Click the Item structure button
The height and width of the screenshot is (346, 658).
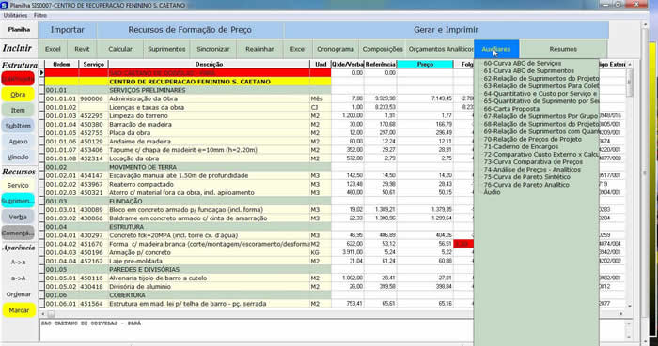(18, 110)
